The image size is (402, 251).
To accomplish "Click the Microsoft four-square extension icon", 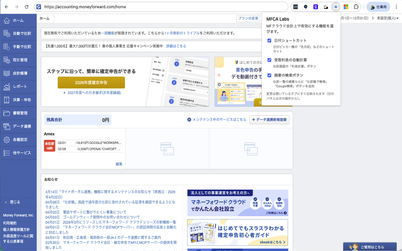I will point(346,7).
